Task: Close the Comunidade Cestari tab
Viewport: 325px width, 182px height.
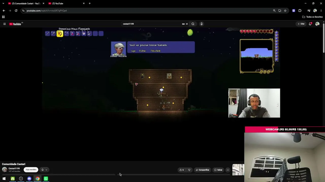Action: [x=43, y=4]
